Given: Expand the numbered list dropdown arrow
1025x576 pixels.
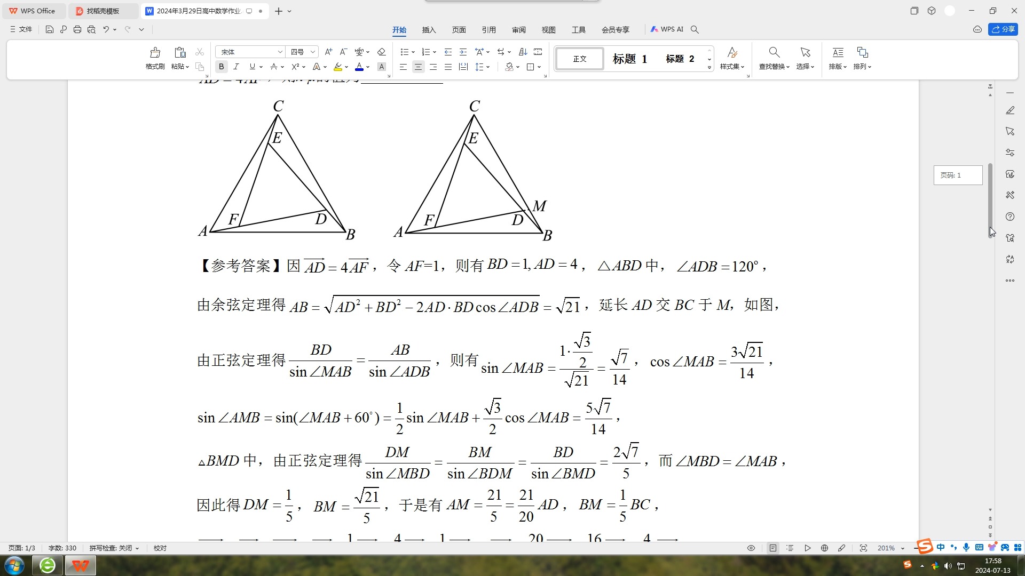Looking at the screenshot, I should (x=435, y=52).
